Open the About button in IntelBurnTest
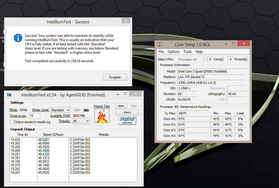The height and width of the screenshot is (188, 279). click(x=127, y=112)
